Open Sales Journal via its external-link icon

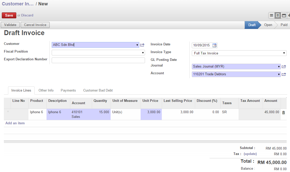coord(284,66)
